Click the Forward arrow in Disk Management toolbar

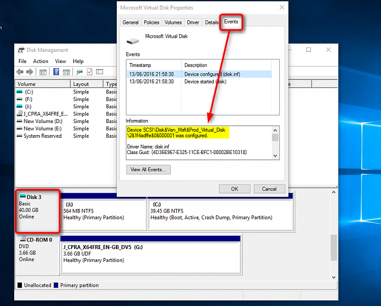tap(29, 72)
